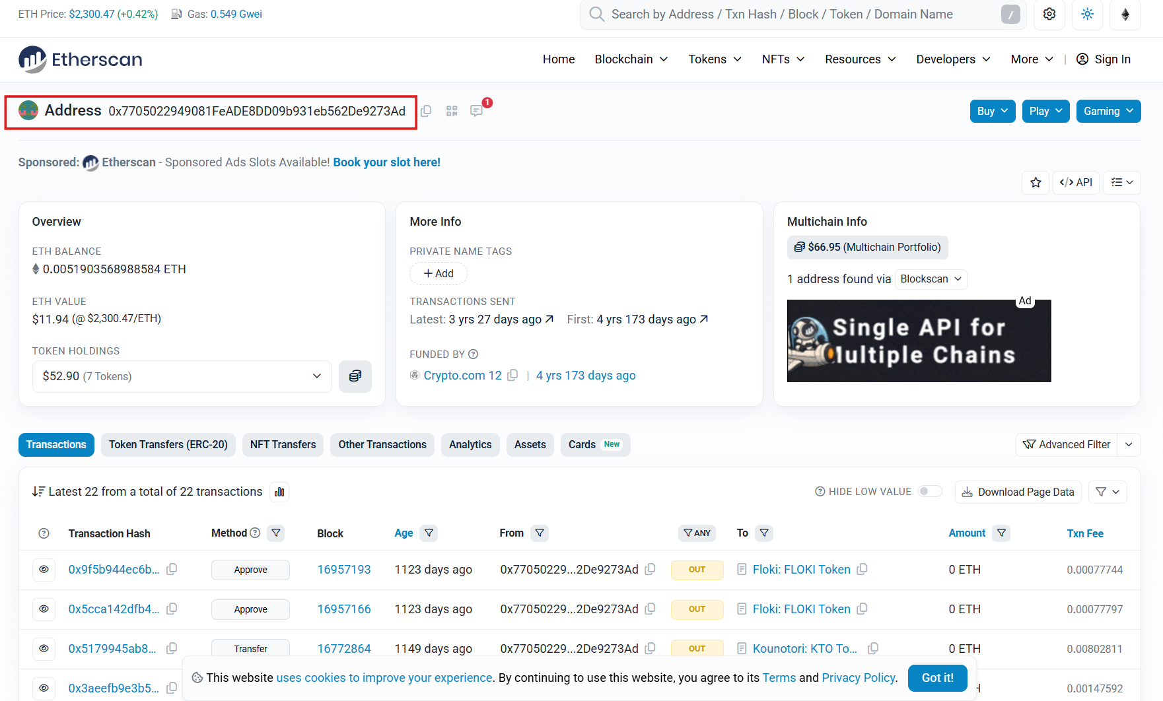This screenshot has height=701, width=1163.
Task: Add a private name tag
Action: [439, 273]
